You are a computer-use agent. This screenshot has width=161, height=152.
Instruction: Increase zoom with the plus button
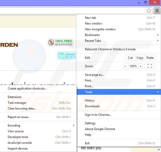tap(140, 66)
